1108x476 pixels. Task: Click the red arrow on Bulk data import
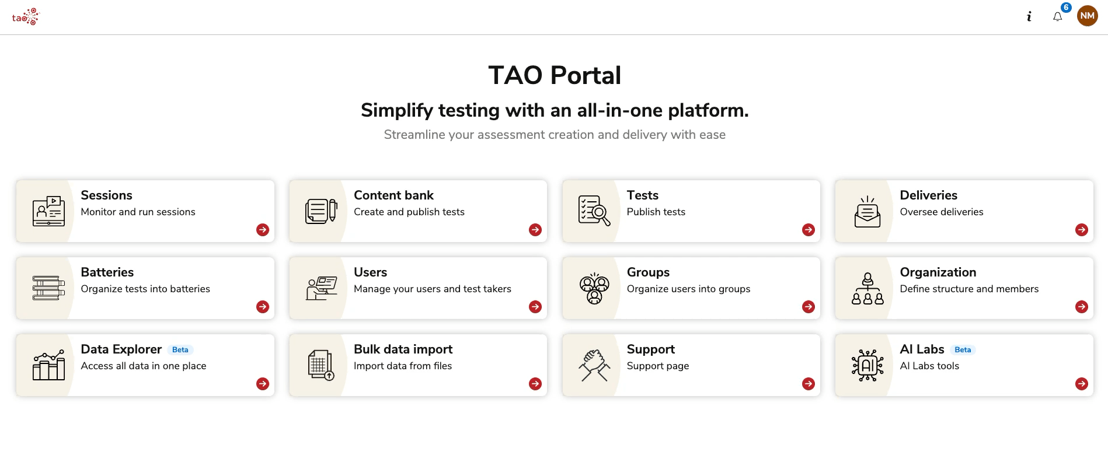click(535, 384)
